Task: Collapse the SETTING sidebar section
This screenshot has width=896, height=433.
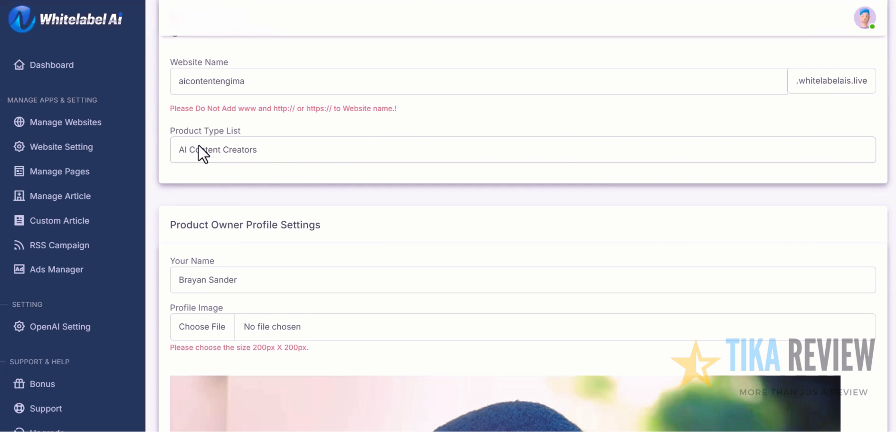Action: pyautogui.click(x=27, y=304)
